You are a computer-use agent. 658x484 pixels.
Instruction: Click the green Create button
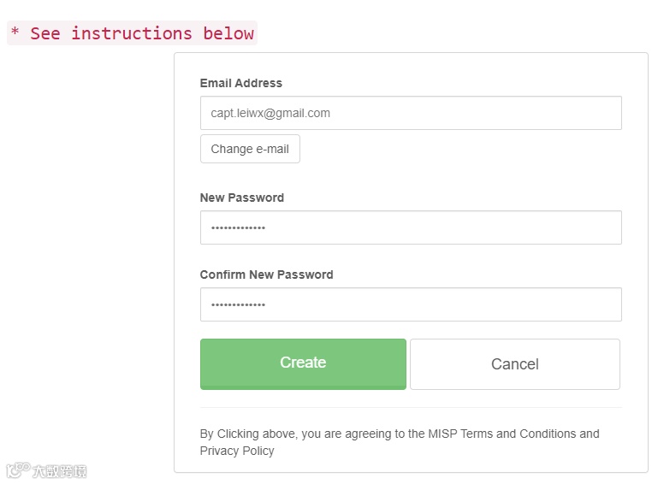(303, 363)
